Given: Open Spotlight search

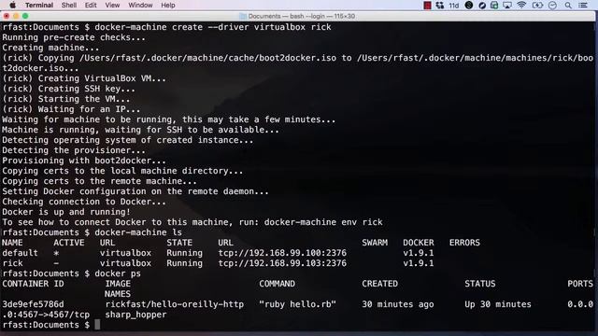Looking at the screenshot, I should click(x=568, y=6).
